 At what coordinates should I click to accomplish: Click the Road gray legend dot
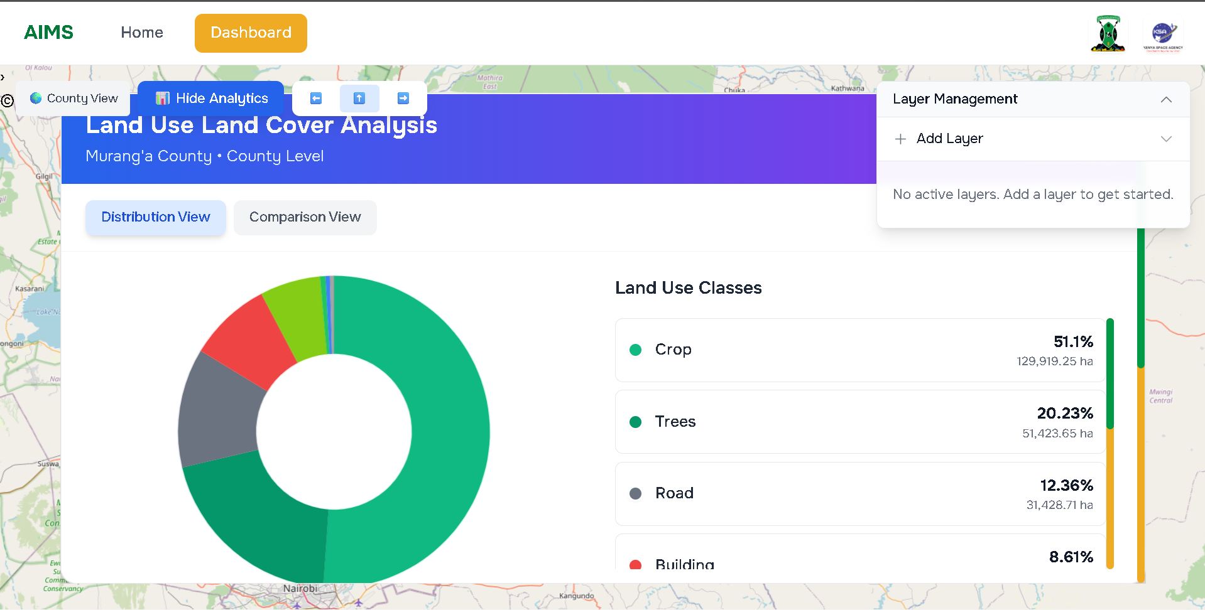[635, 493]
